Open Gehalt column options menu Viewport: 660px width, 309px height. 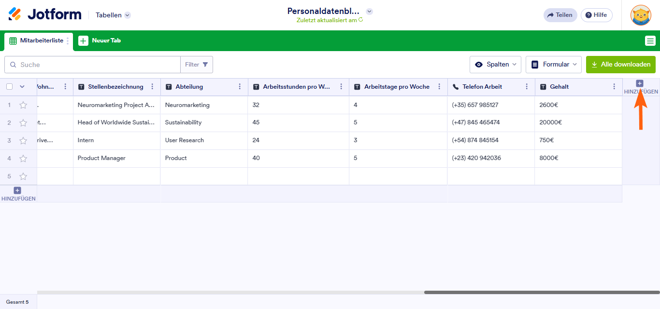coord(614,87)
